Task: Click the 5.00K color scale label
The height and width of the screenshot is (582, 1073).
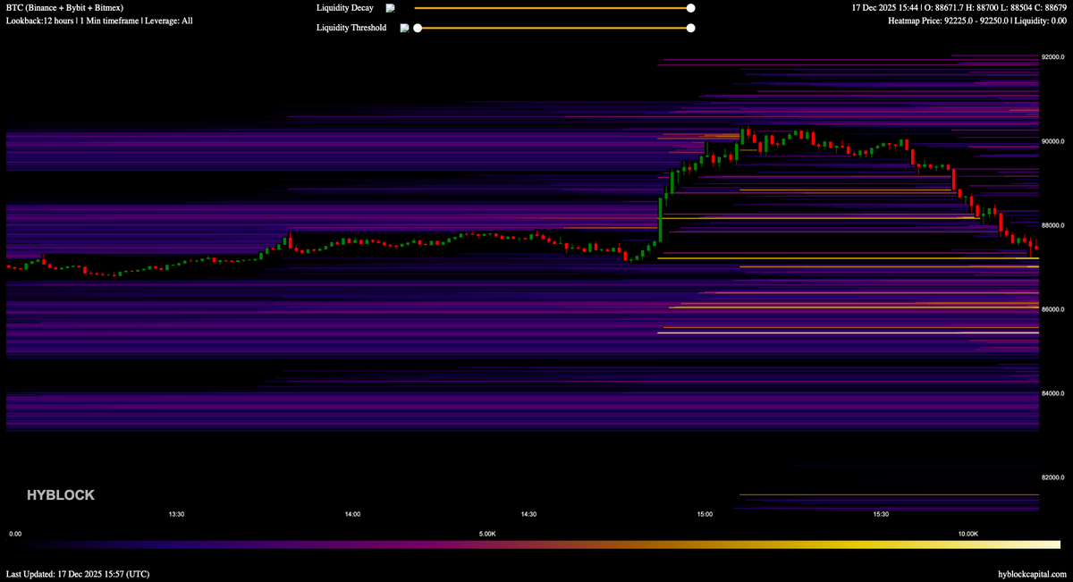Action: (x=487, y=534)
